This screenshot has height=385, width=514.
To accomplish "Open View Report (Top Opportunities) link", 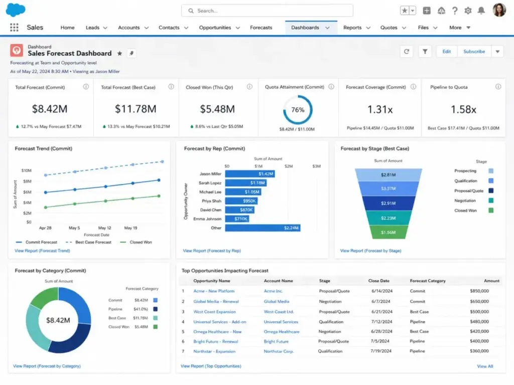I will pos(211,366).
